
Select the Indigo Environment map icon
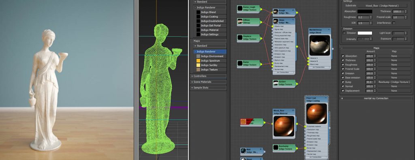pyautogui.click(x=198, y=56)
